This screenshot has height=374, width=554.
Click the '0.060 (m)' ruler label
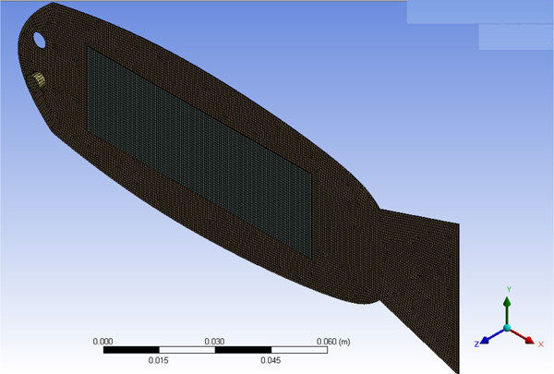333,342
